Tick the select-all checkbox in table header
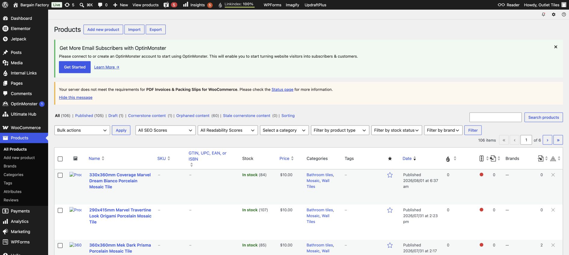The height and width of the screenshot is (255, 569). pyautogui.click(x=60, y=159)
